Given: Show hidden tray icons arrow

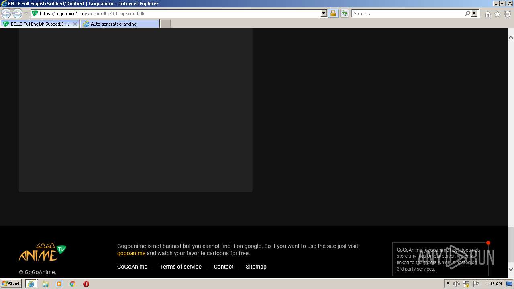Looking at the screenshot, I should tap(448, 284).
